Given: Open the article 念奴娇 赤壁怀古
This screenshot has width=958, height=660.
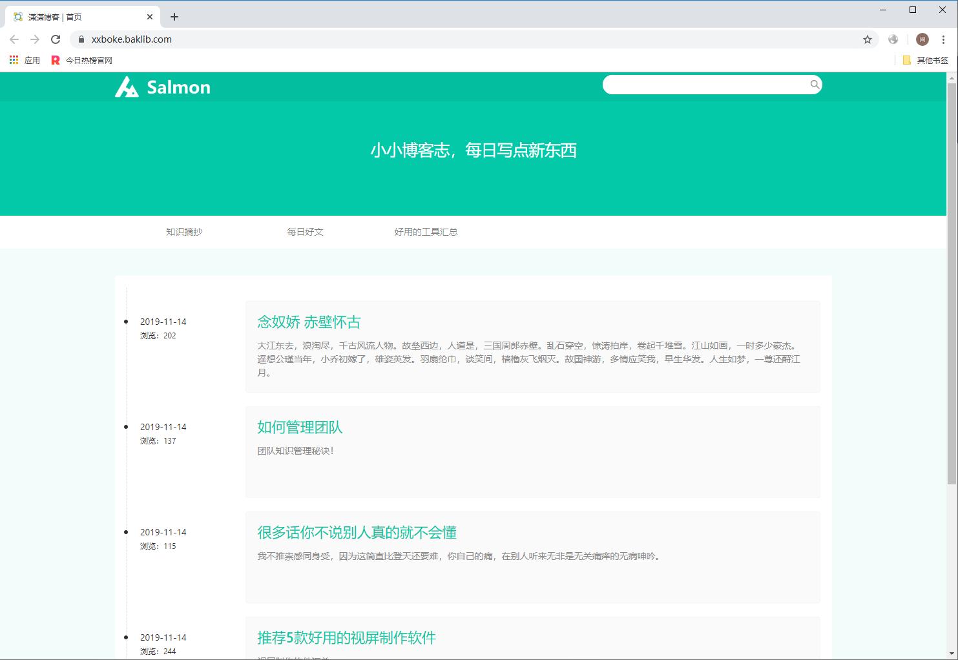Looking at the screenshot, I should click(309, 322).
